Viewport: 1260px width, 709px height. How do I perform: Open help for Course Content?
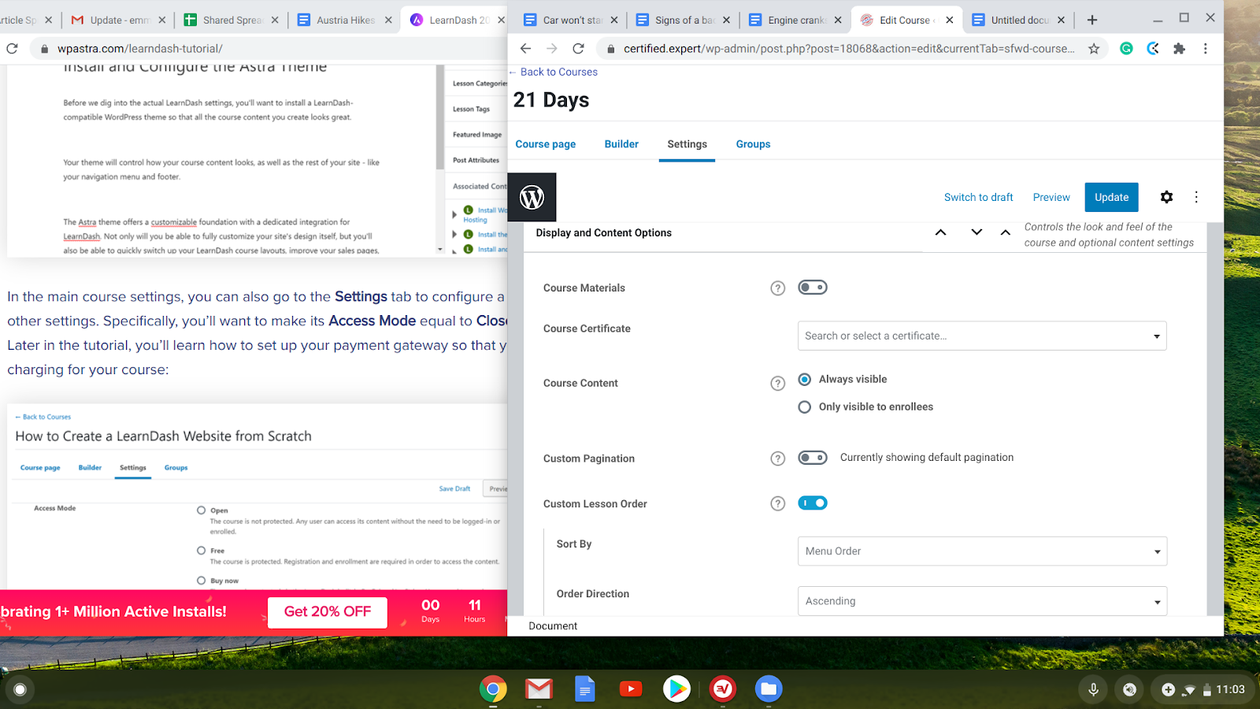point(777,384)
